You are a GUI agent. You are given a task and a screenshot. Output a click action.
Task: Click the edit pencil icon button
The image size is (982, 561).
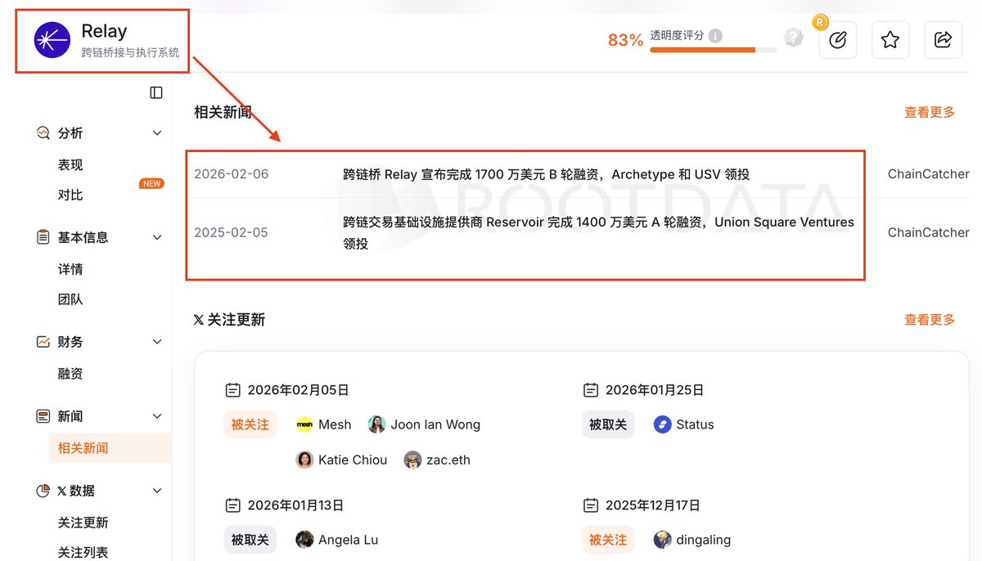837,39
